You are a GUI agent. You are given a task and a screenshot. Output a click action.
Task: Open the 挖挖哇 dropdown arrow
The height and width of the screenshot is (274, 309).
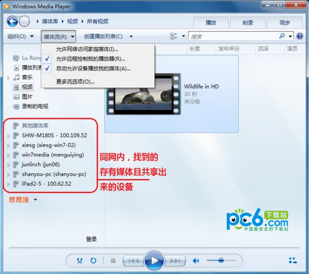35,200
